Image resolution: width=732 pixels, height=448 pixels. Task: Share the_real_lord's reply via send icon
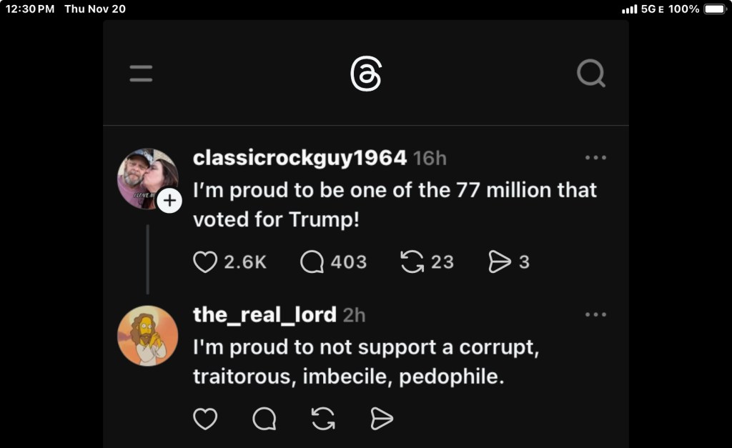(382, 419)
